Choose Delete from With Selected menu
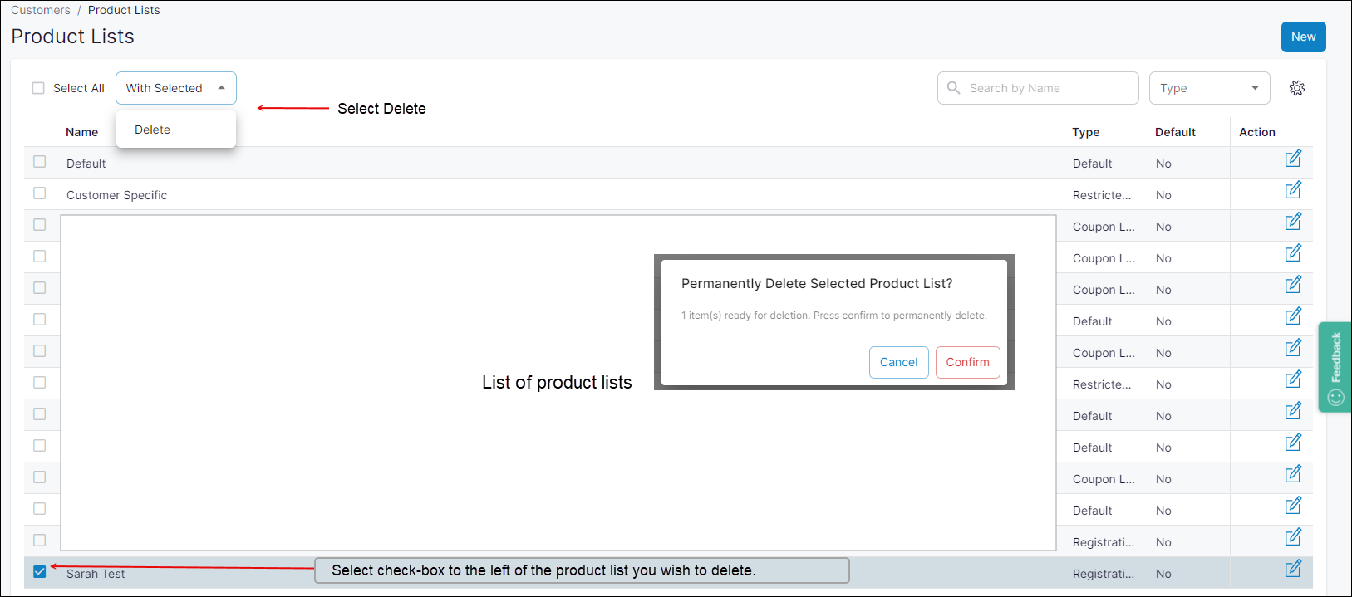This screenshot has height=597, width=1352. 153,130
